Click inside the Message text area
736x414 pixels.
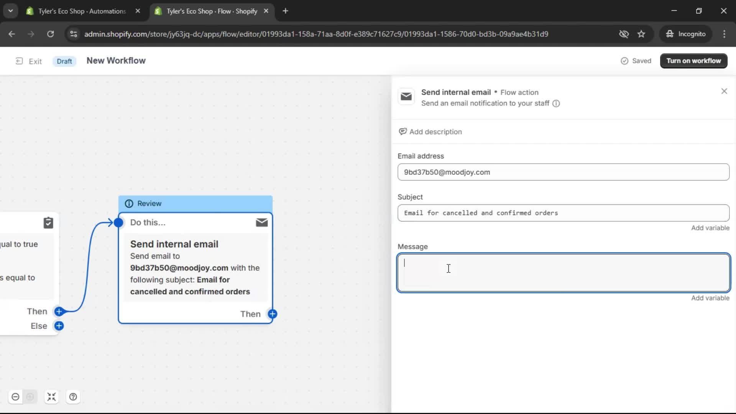[563, 272]
